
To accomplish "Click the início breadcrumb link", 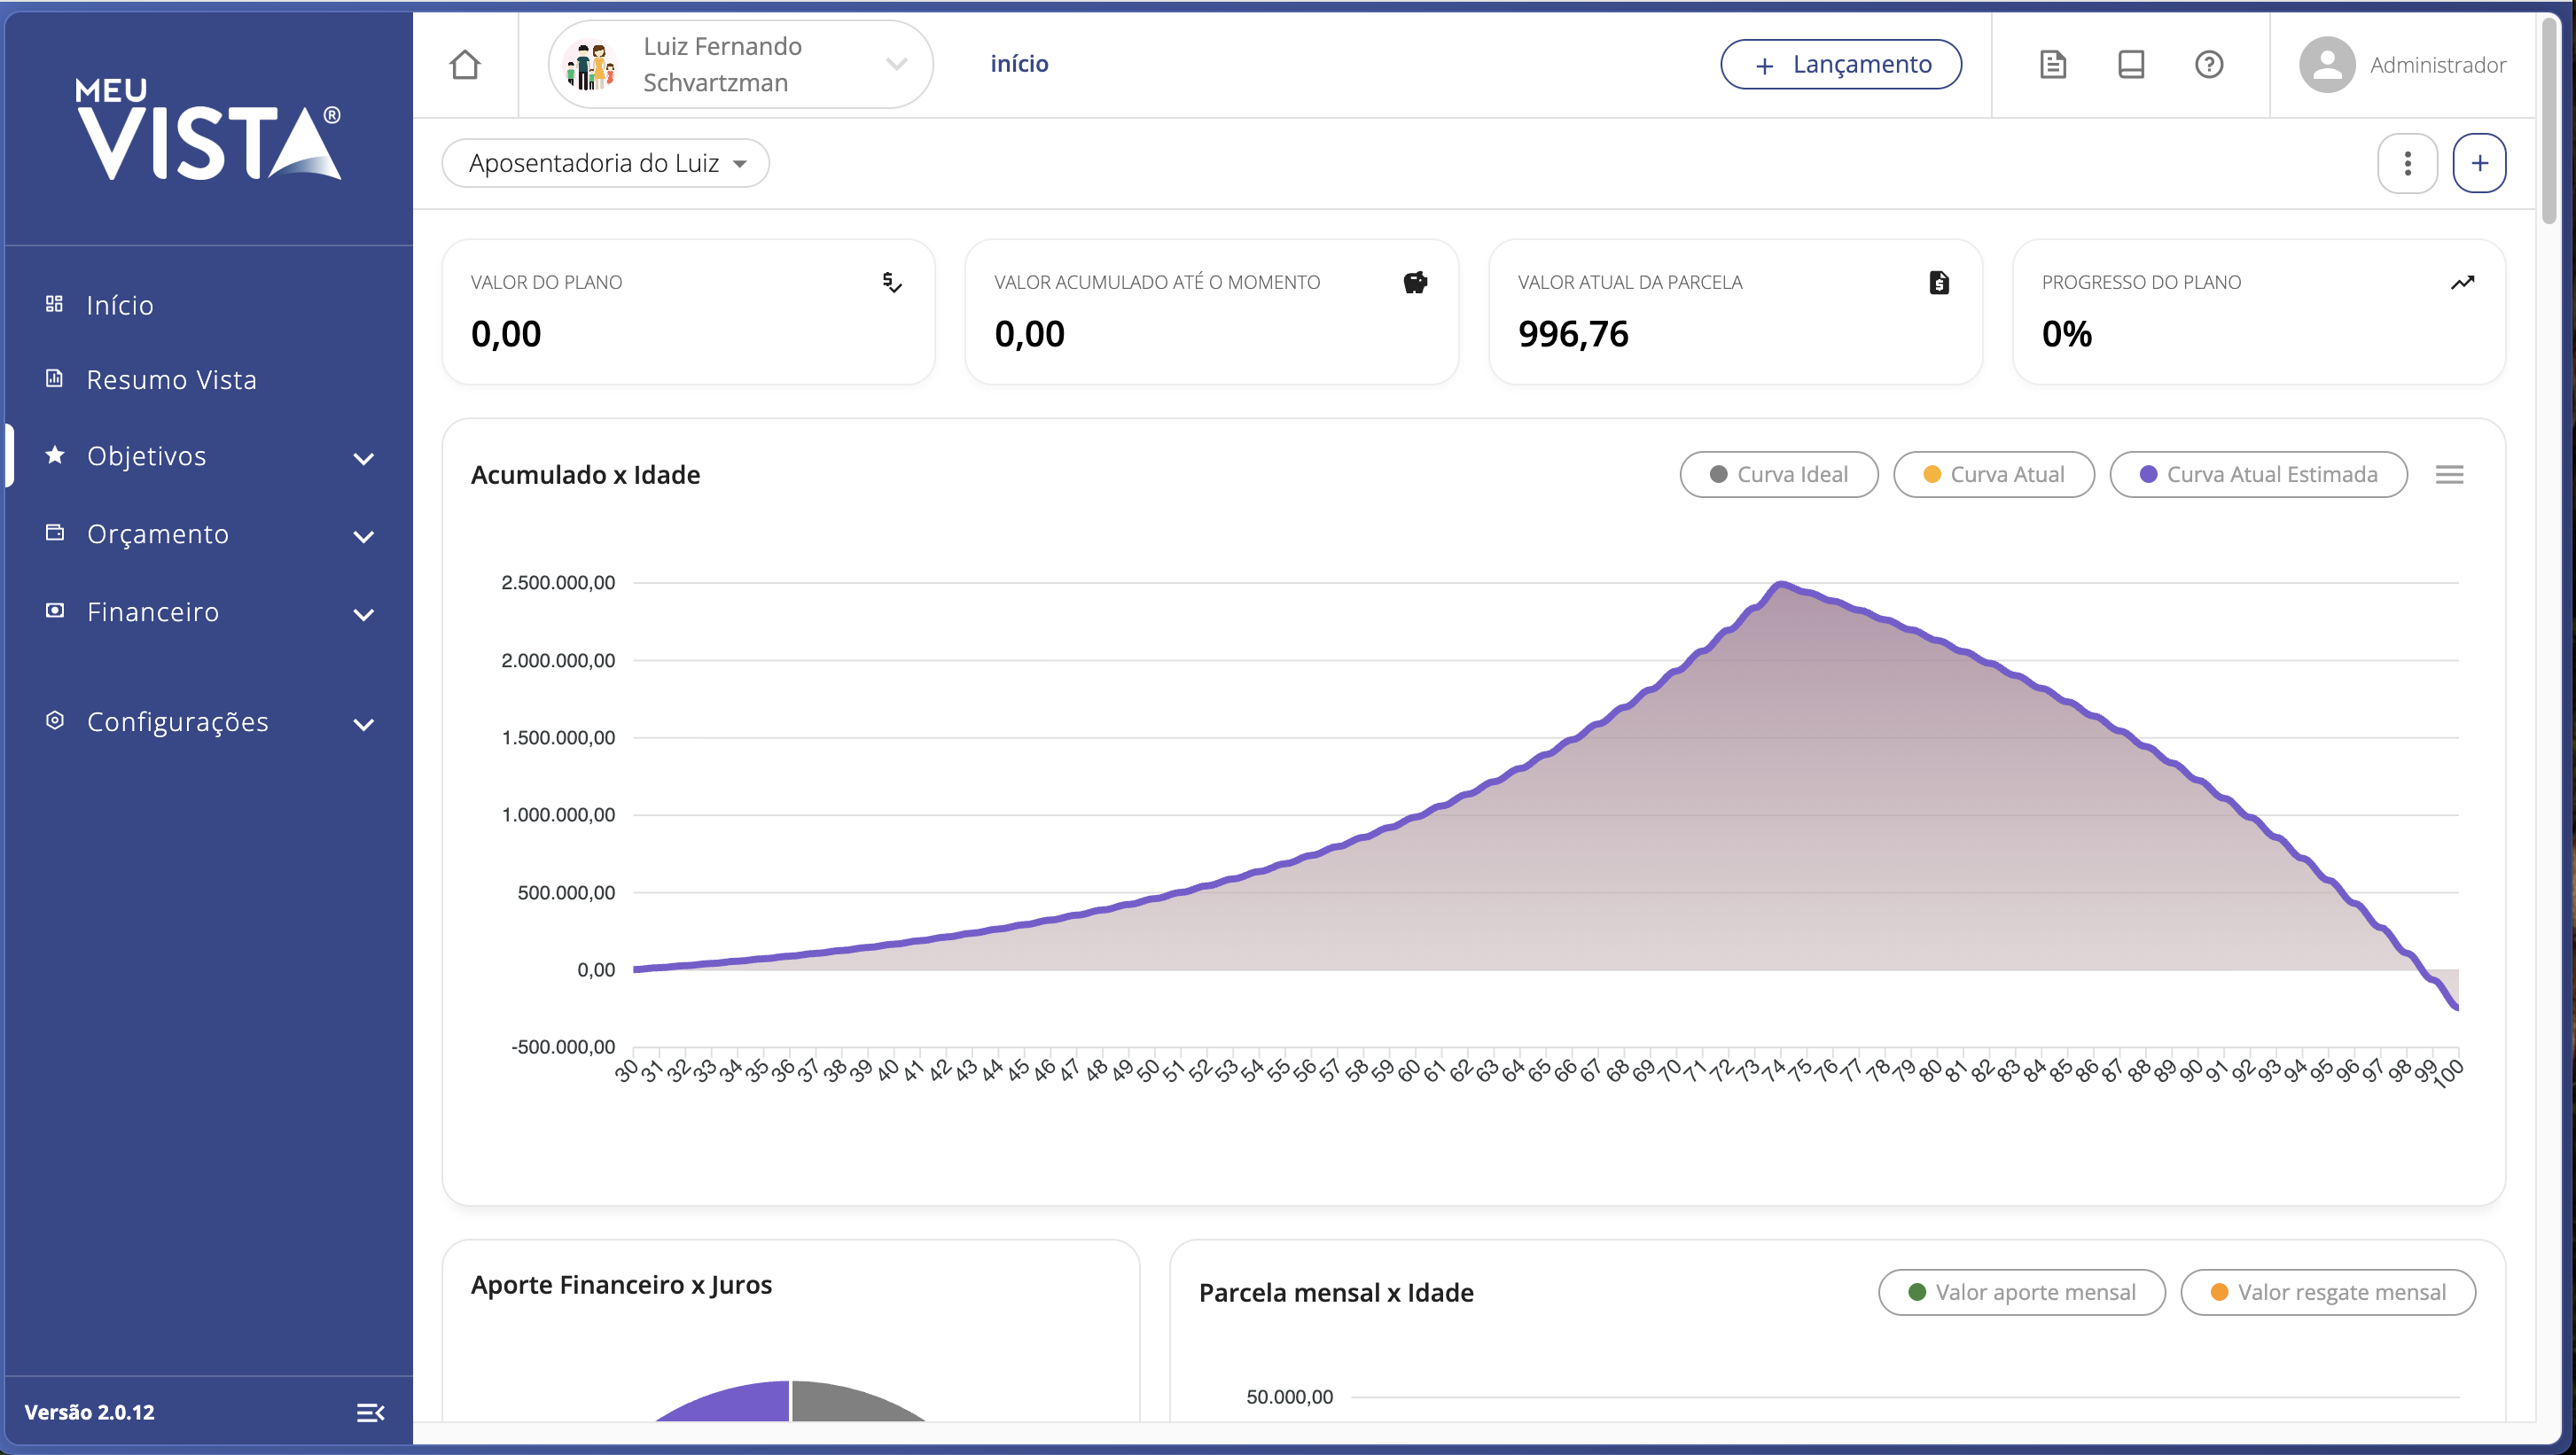I will coord(1019,64).
